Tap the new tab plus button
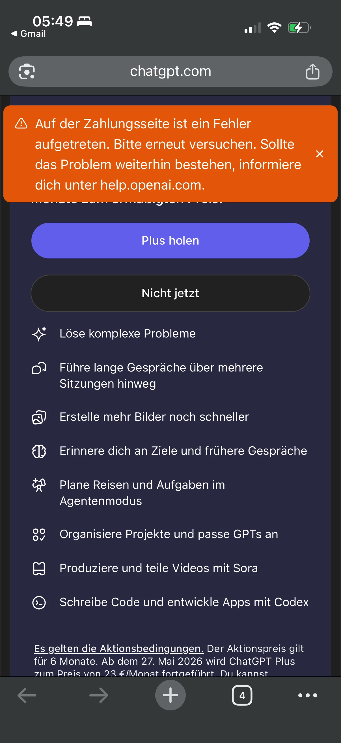Image resolution: width=341 pixels, height=743 pixels. coord(170,695)
